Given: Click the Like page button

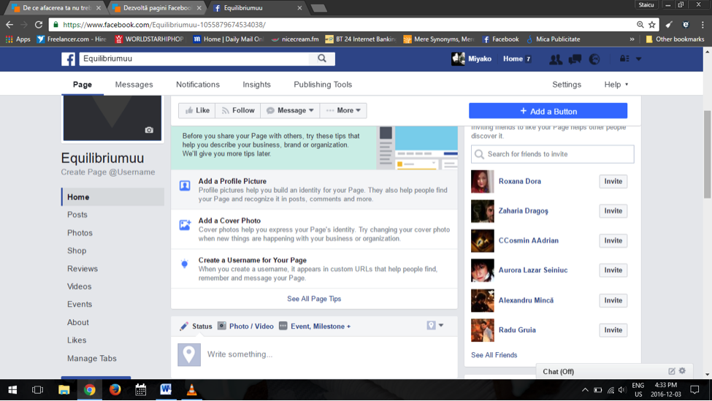Looking at the screenshot, I should [197, 110].
